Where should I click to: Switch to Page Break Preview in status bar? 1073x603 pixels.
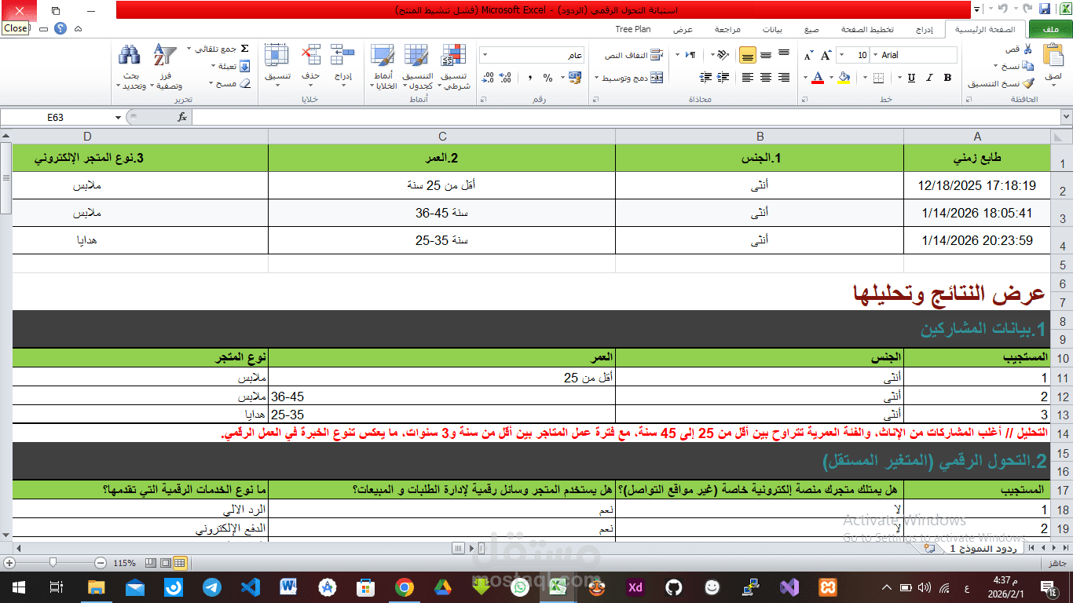tap(150, 563)
